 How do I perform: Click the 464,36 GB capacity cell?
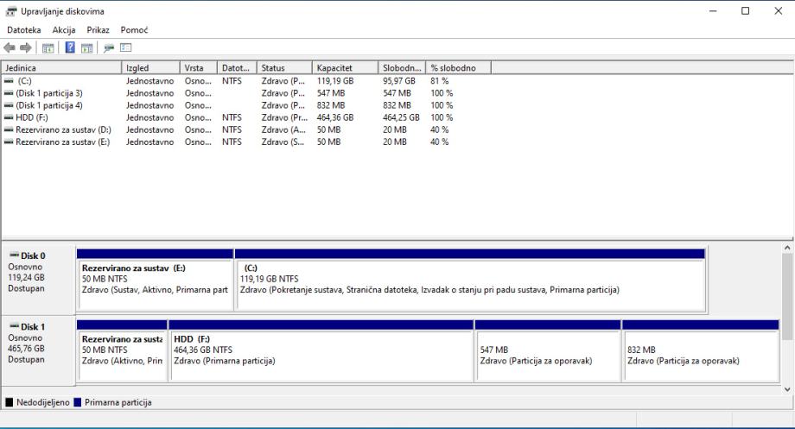click(x=335, y=117)
